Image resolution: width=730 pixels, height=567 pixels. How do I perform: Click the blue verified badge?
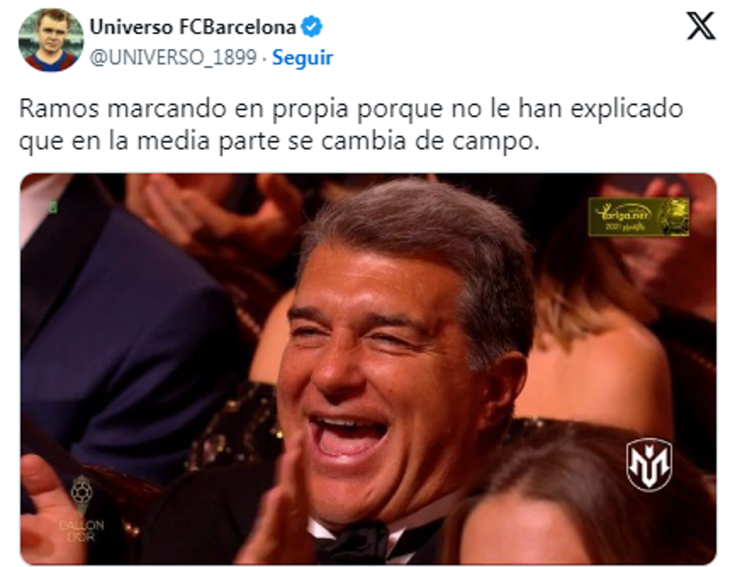point(312,27)
